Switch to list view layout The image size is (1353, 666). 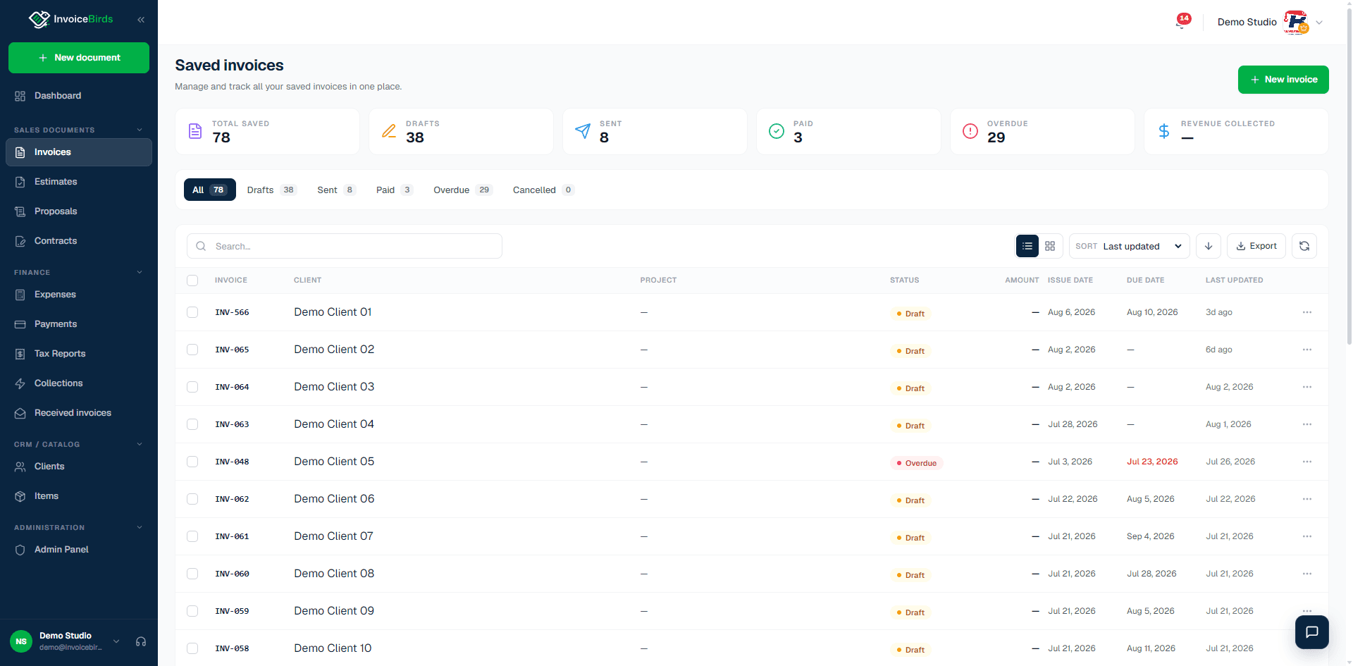(1027, 246)
